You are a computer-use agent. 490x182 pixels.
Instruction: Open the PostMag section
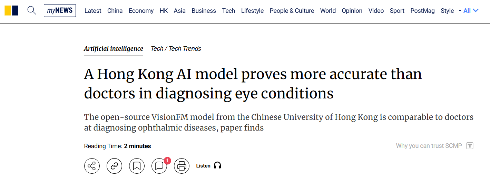(x=422, y=11)
